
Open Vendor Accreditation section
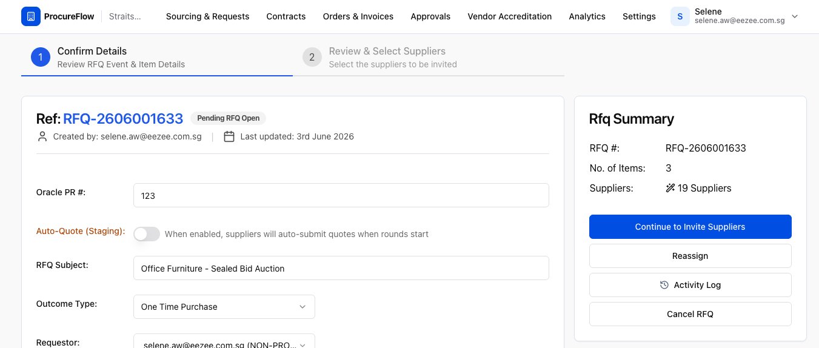click(510, 16)
